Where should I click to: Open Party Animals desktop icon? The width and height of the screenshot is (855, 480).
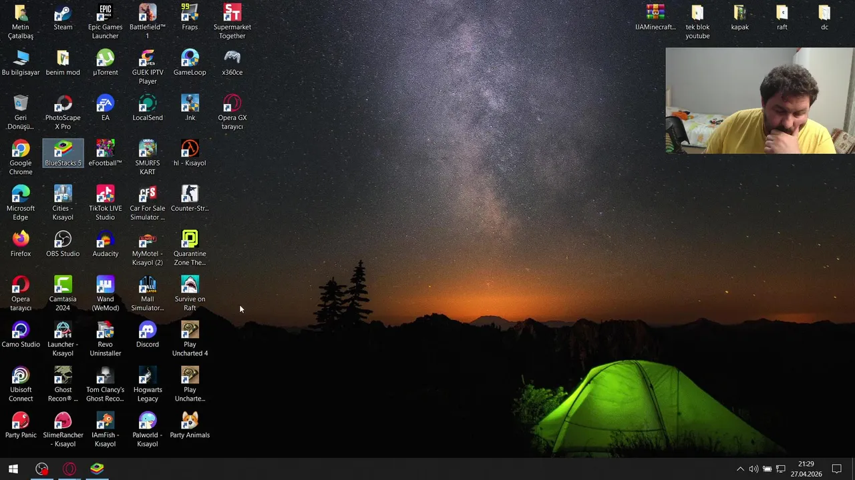point(190,425)
